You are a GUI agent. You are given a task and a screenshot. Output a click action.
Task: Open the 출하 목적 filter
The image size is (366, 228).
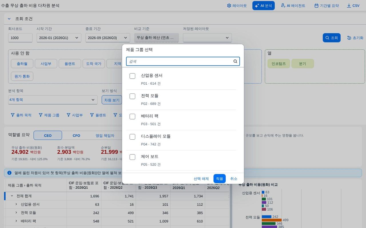[21, 115]
